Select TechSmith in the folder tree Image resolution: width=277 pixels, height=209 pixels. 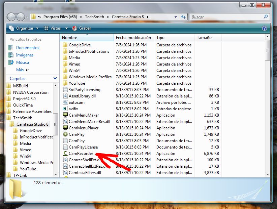pyautogui.click(x=23, y=118)
